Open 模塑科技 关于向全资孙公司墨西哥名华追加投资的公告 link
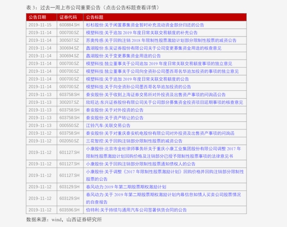The image size is (287, 227). pos(138,87)
